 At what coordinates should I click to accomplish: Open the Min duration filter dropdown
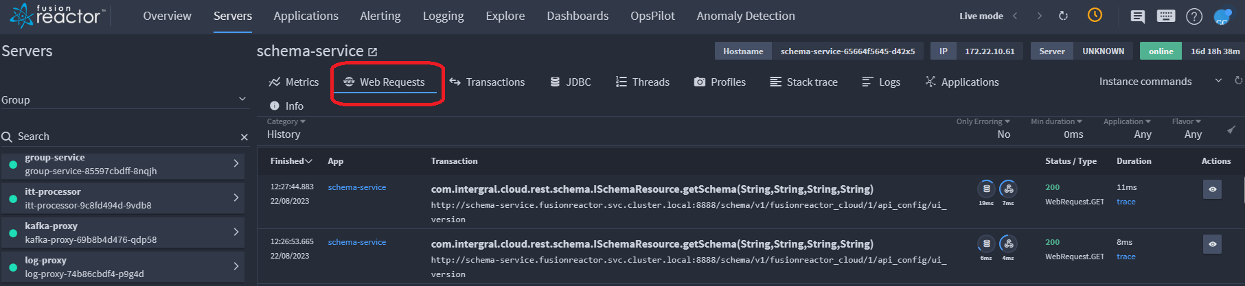pyautogui.click(x=1057, y=128)
